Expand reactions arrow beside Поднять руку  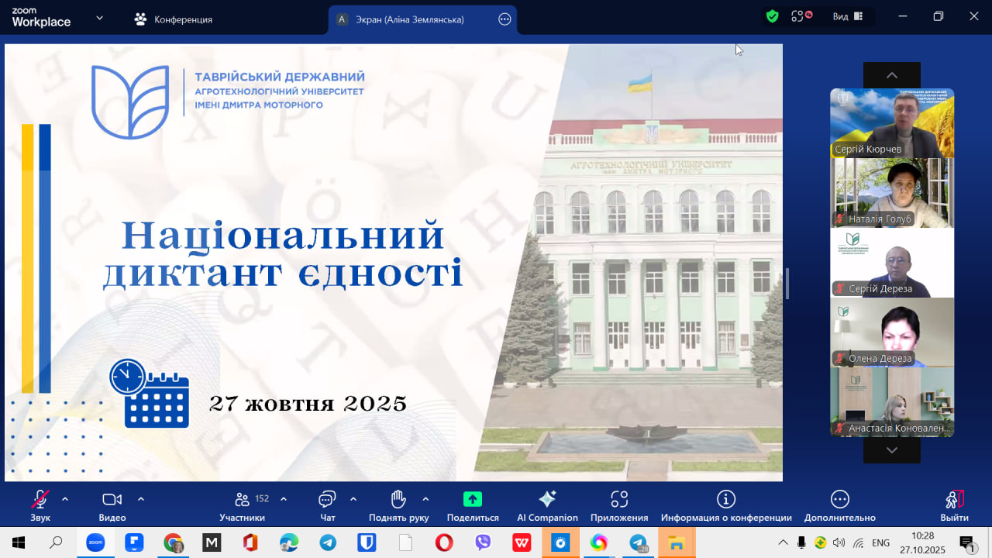click(425, 499)
